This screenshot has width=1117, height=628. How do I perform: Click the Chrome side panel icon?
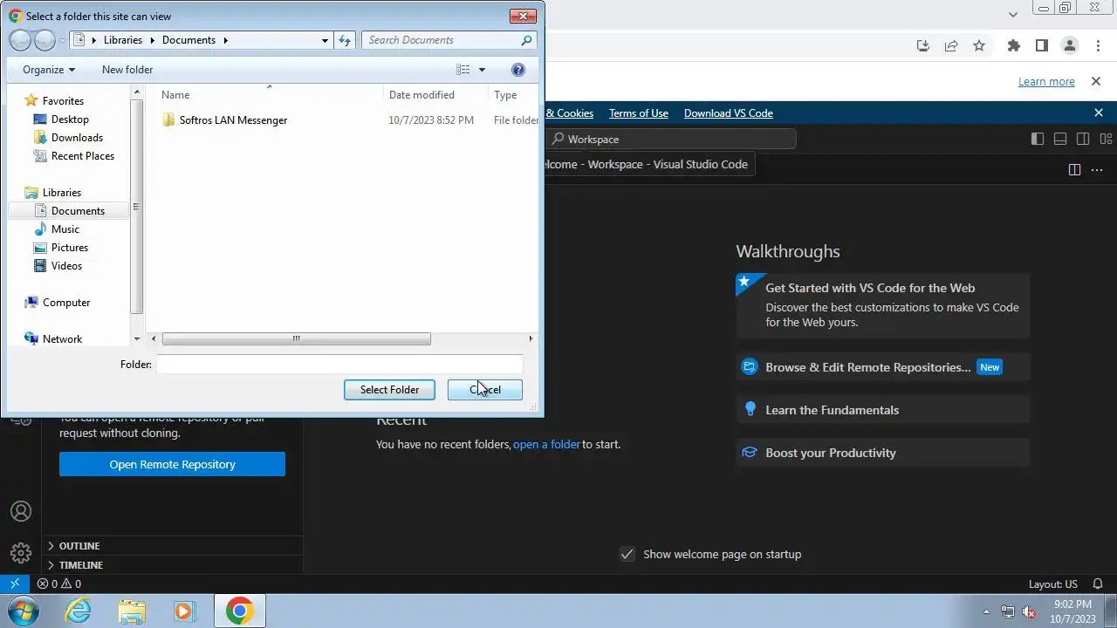tap(1041, 45)
